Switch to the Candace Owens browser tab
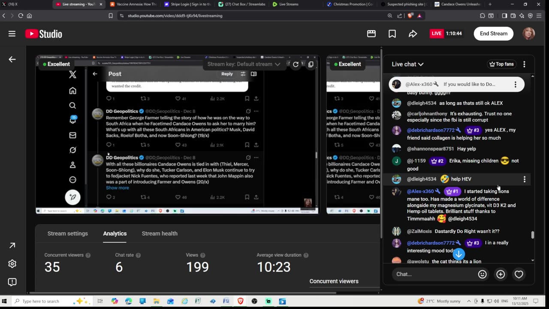Screen dimensions: 549x309 click(x=457, y=4)
